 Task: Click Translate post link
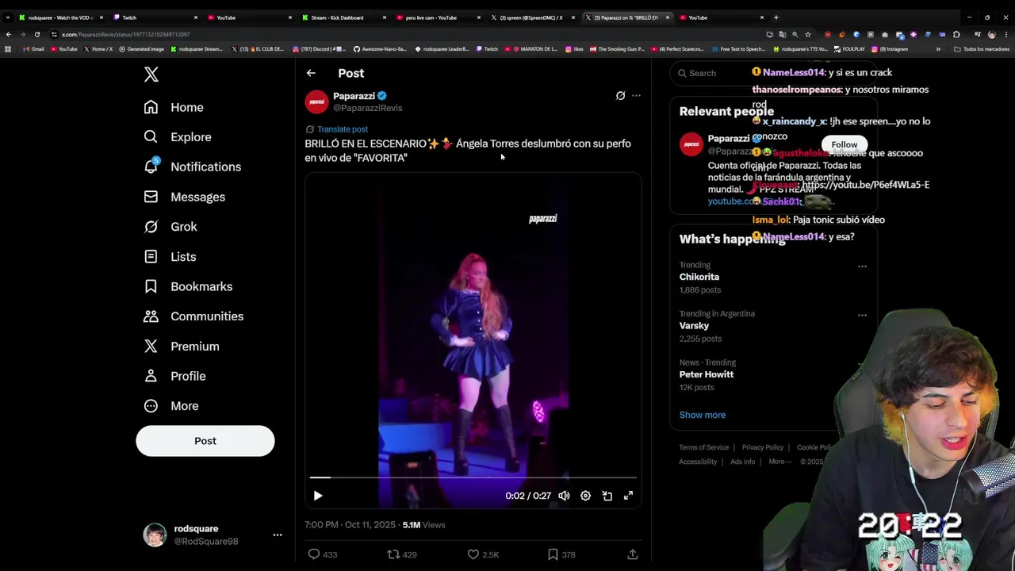[343, 129]
